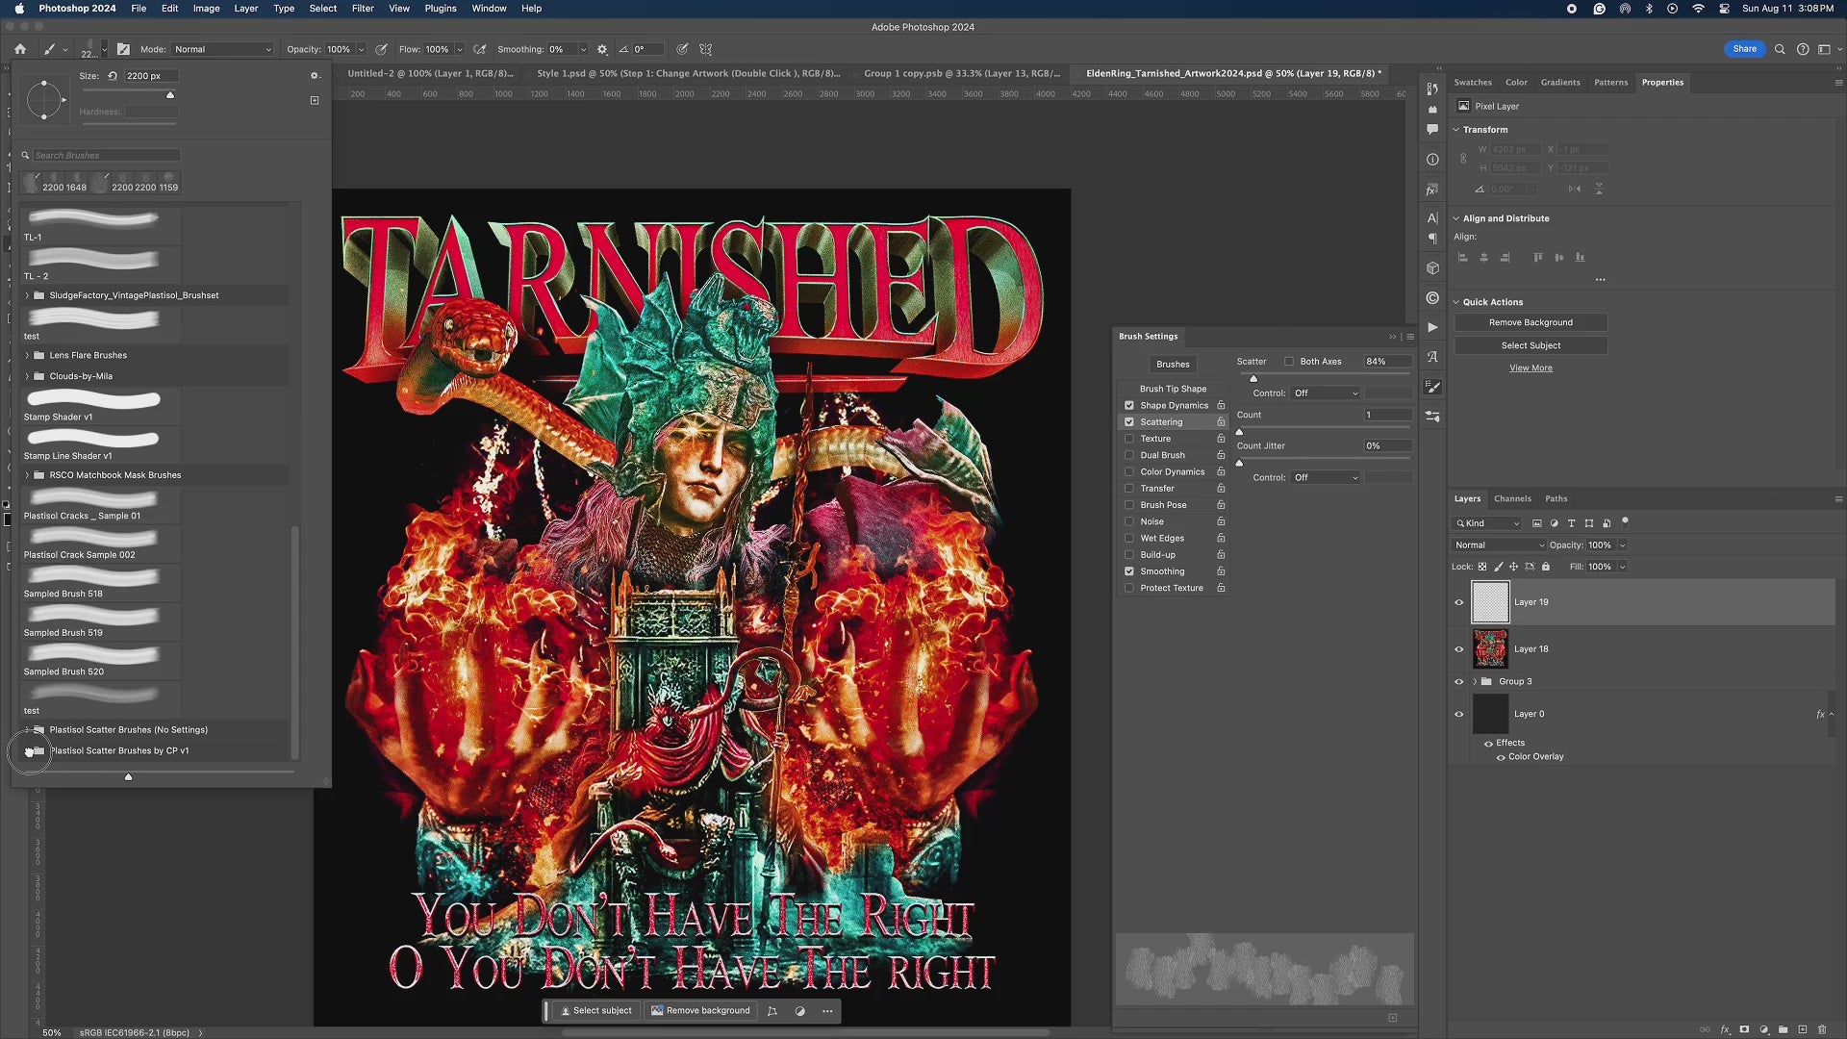Toggle Both Axes scatter checkbox
The image size is (1847, 1039).
(1289, 362)
